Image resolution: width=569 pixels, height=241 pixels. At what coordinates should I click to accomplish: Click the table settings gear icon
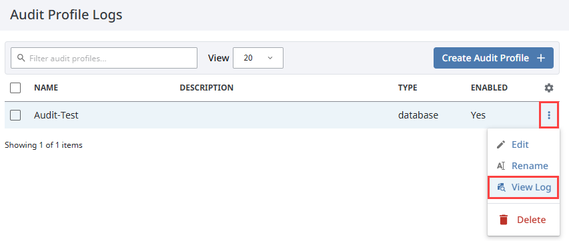coord(549,88)
